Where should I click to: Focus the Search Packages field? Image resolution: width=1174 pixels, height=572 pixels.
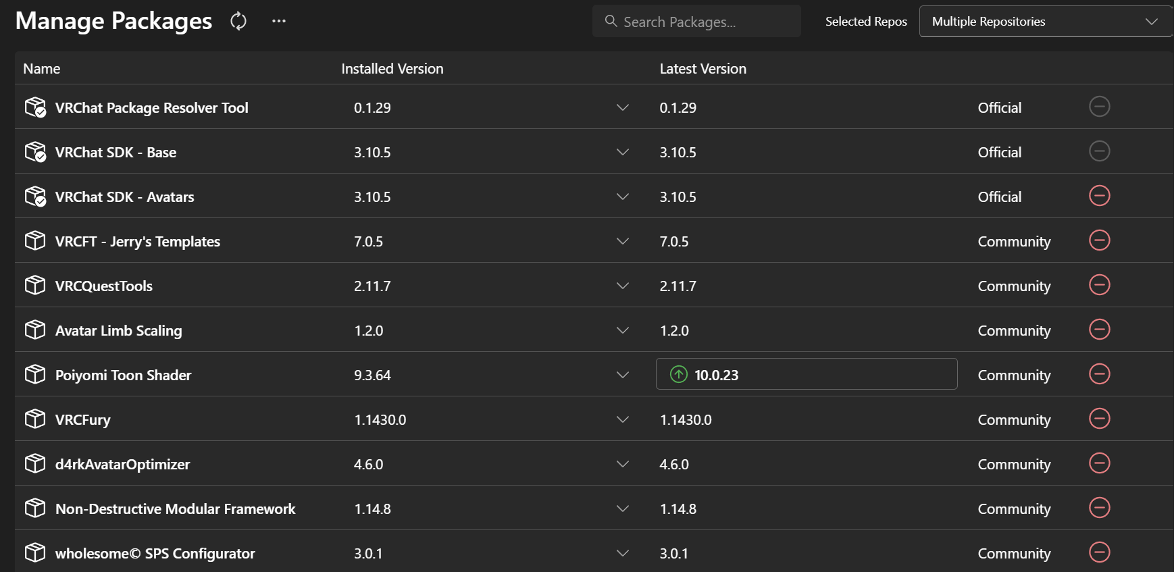pyautogui.click(x=696, y=22)
